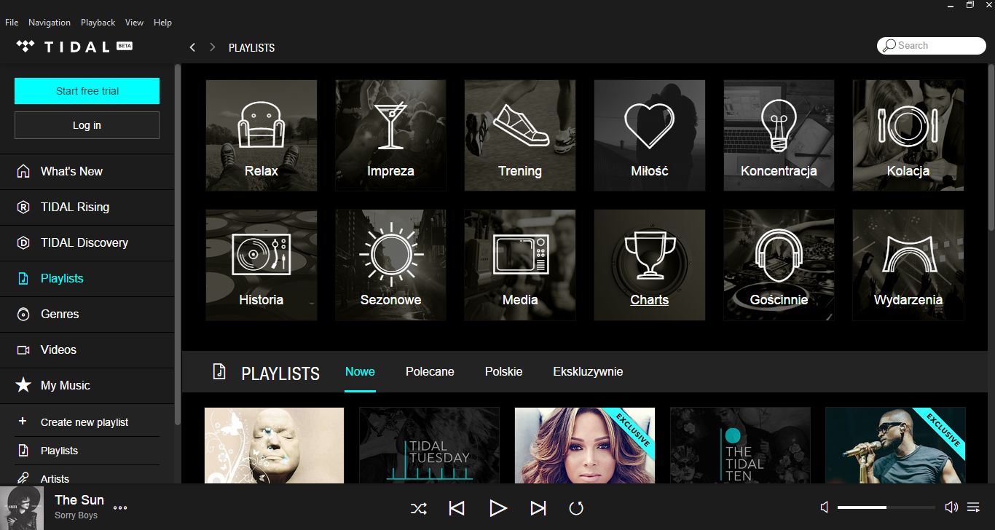Go forward with the right arrow
The image size is (995, 530).
[213, 47]
